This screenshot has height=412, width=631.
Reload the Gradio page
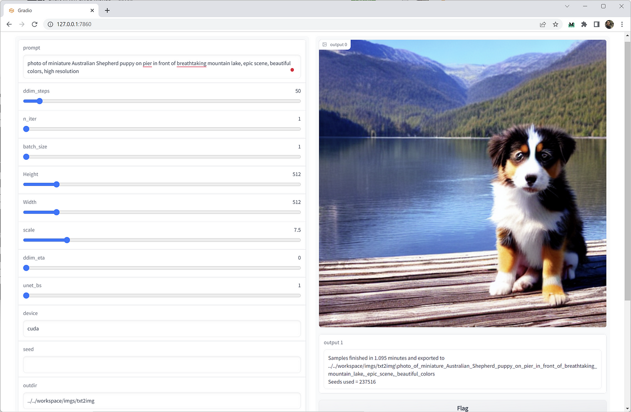click(34, 24)
